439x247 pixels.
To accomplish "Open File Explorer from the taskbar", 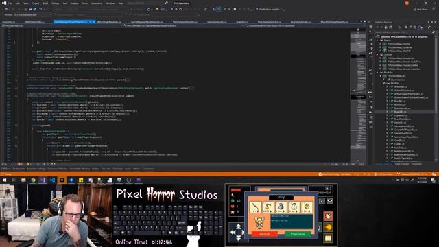I will (23, 180).
